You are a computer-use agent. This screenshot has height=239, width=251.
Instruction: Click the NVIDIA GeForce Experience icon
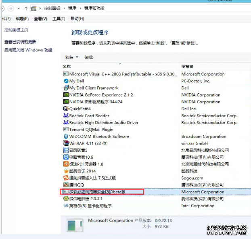(x=66, y=95)
